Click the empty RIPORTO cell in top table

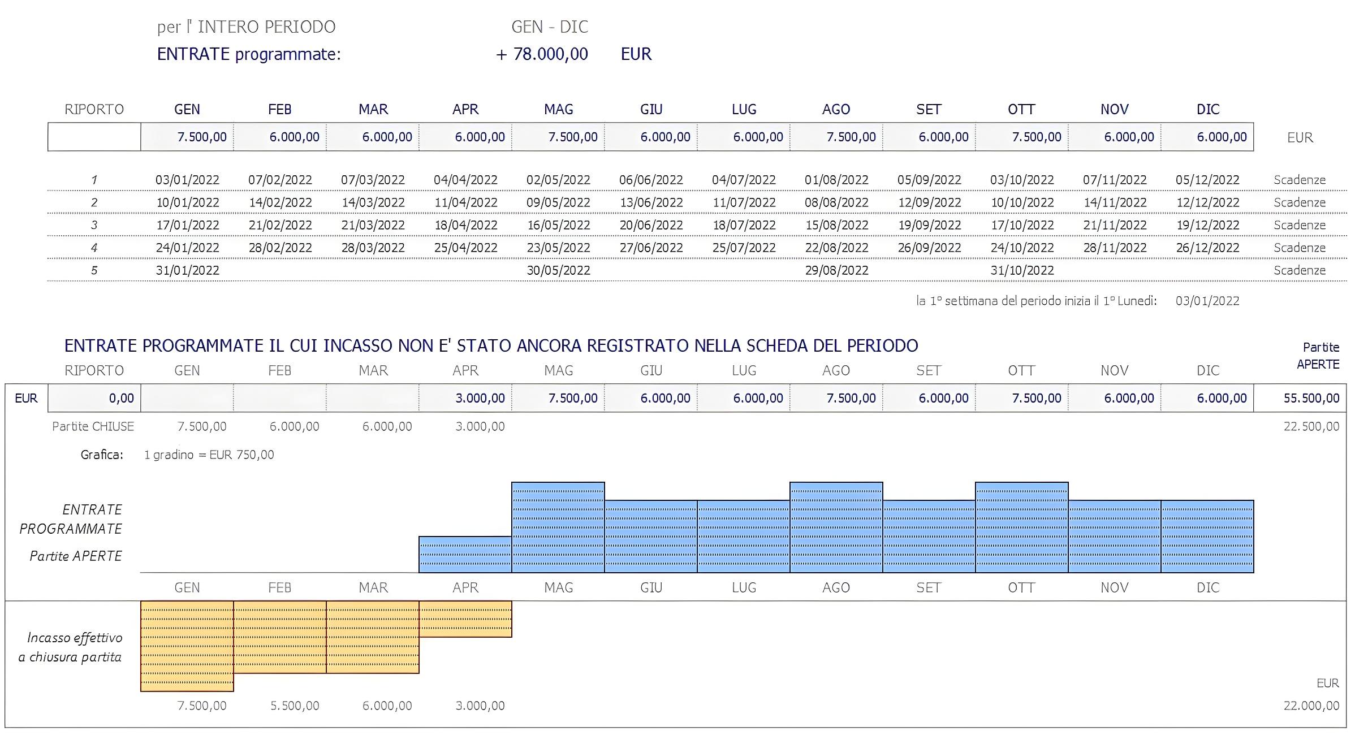click(x=94, y=137)
